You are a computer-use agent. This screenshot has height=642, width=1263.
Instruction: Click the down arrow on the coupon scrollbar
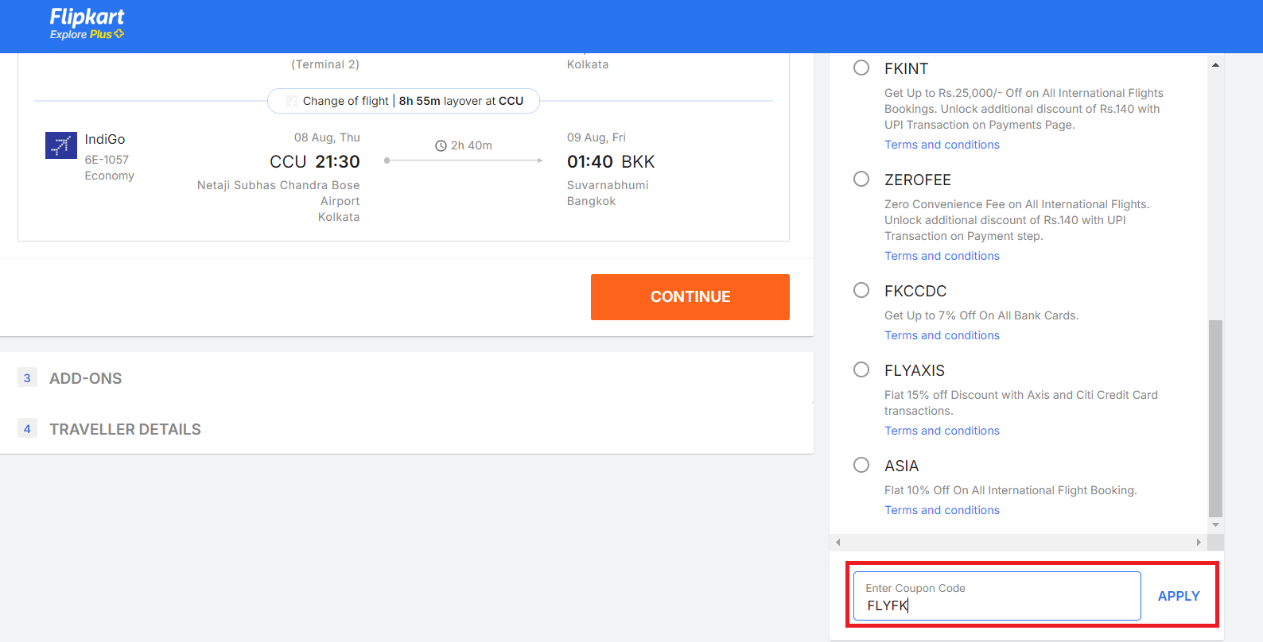point(1214,524)
